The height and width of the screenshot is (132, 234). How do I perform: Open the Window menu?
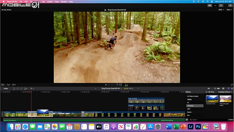64,2
